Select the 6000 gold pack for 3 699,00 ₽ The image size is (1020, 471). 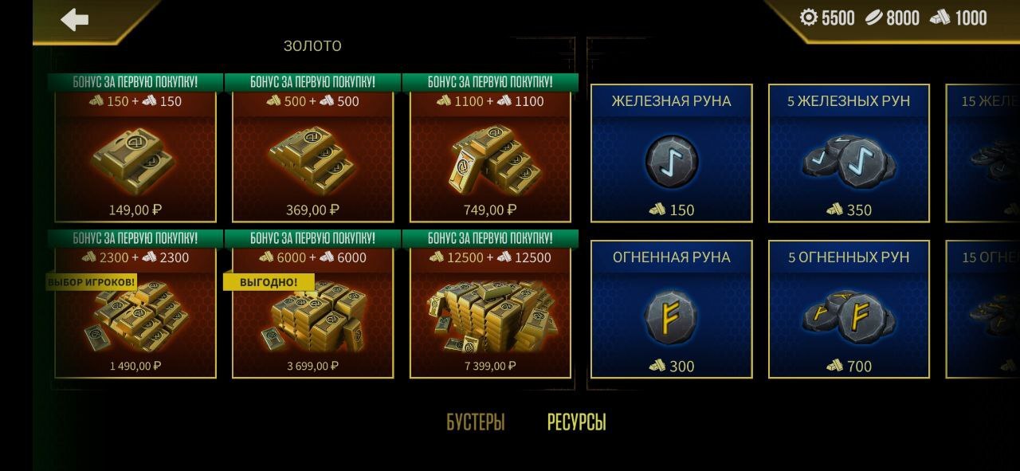[x=313, y=304]
